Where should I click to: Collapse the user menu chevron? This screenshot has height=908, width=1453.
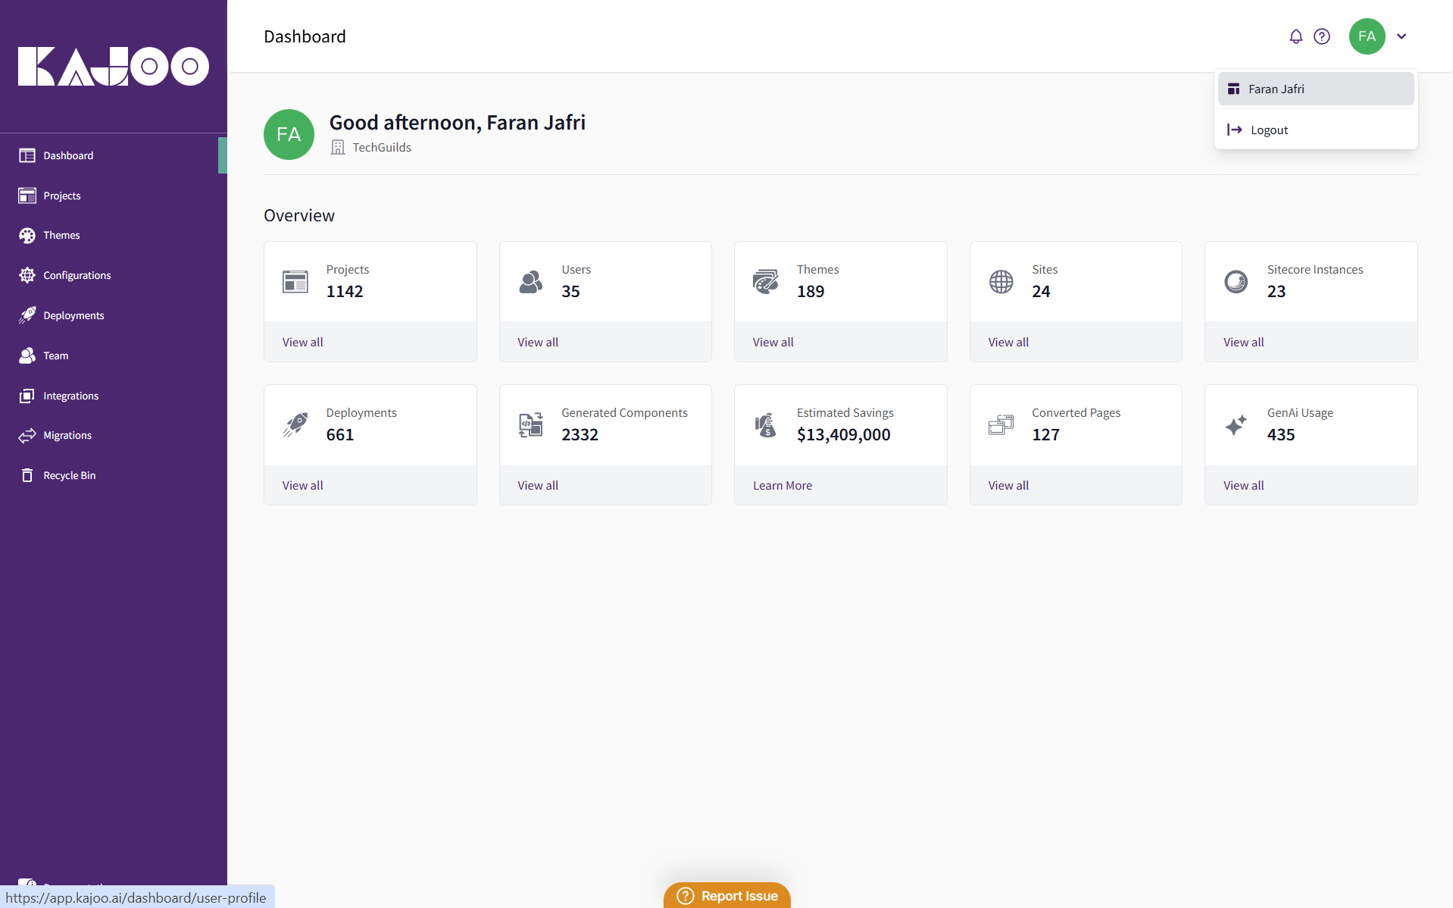click(1401, 36)
